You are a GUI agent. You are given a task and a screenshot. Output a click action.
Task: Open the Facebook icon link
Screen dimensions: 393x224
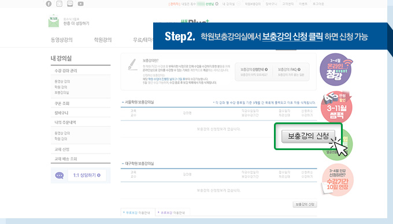point(49,4)
